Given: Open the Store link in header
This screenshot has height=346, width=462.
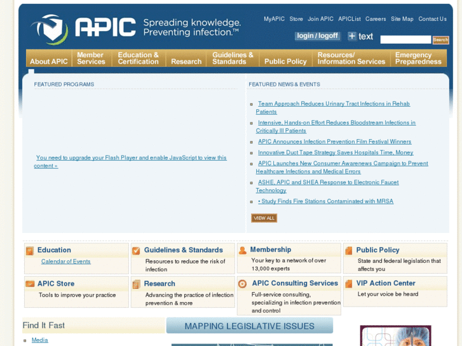Looking at the screenshot, I should point(296,19).
